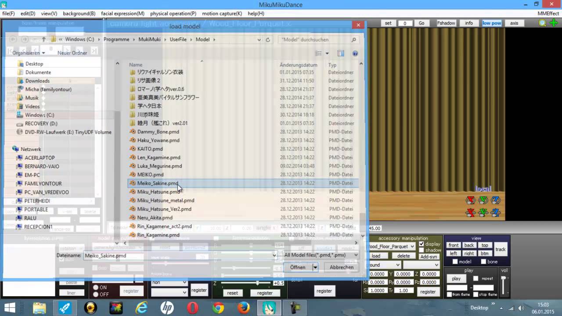Click the frame number field beside set
The height and width of the screenshot is (316, 562).
[405, 23]
